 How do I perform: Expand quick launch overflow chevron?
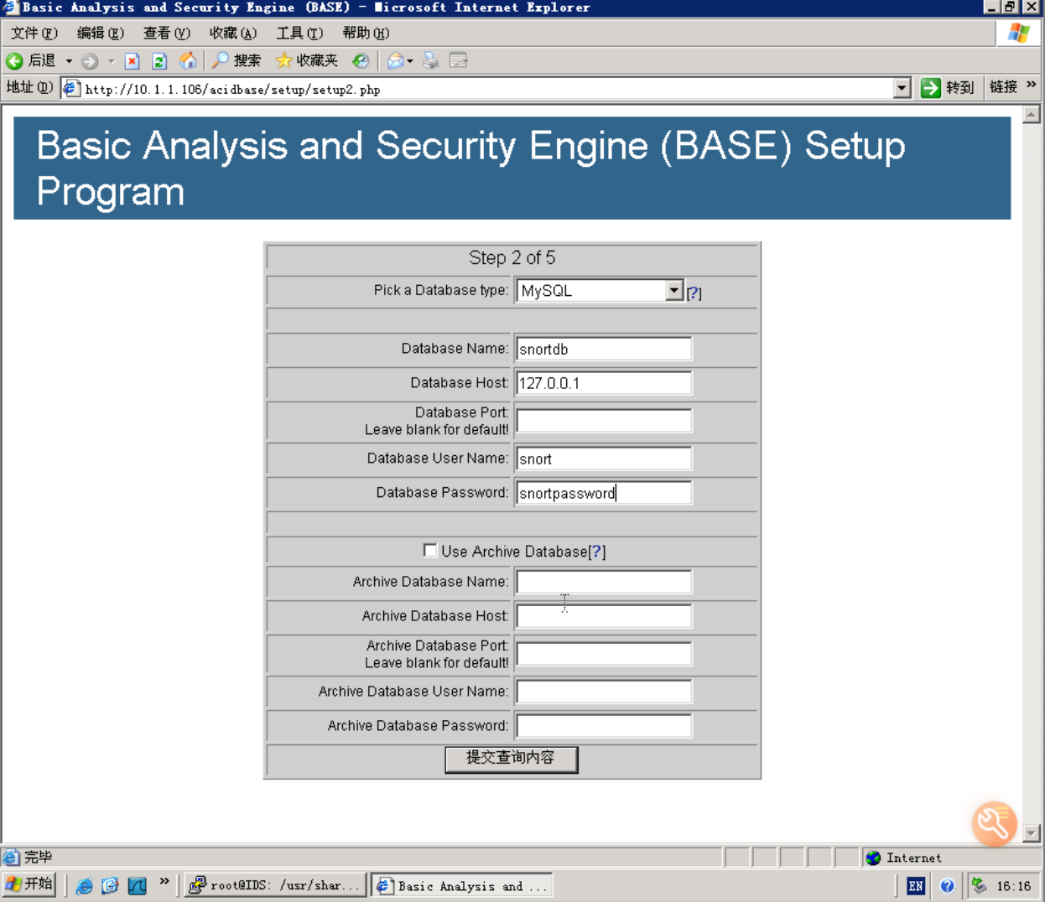164,881
